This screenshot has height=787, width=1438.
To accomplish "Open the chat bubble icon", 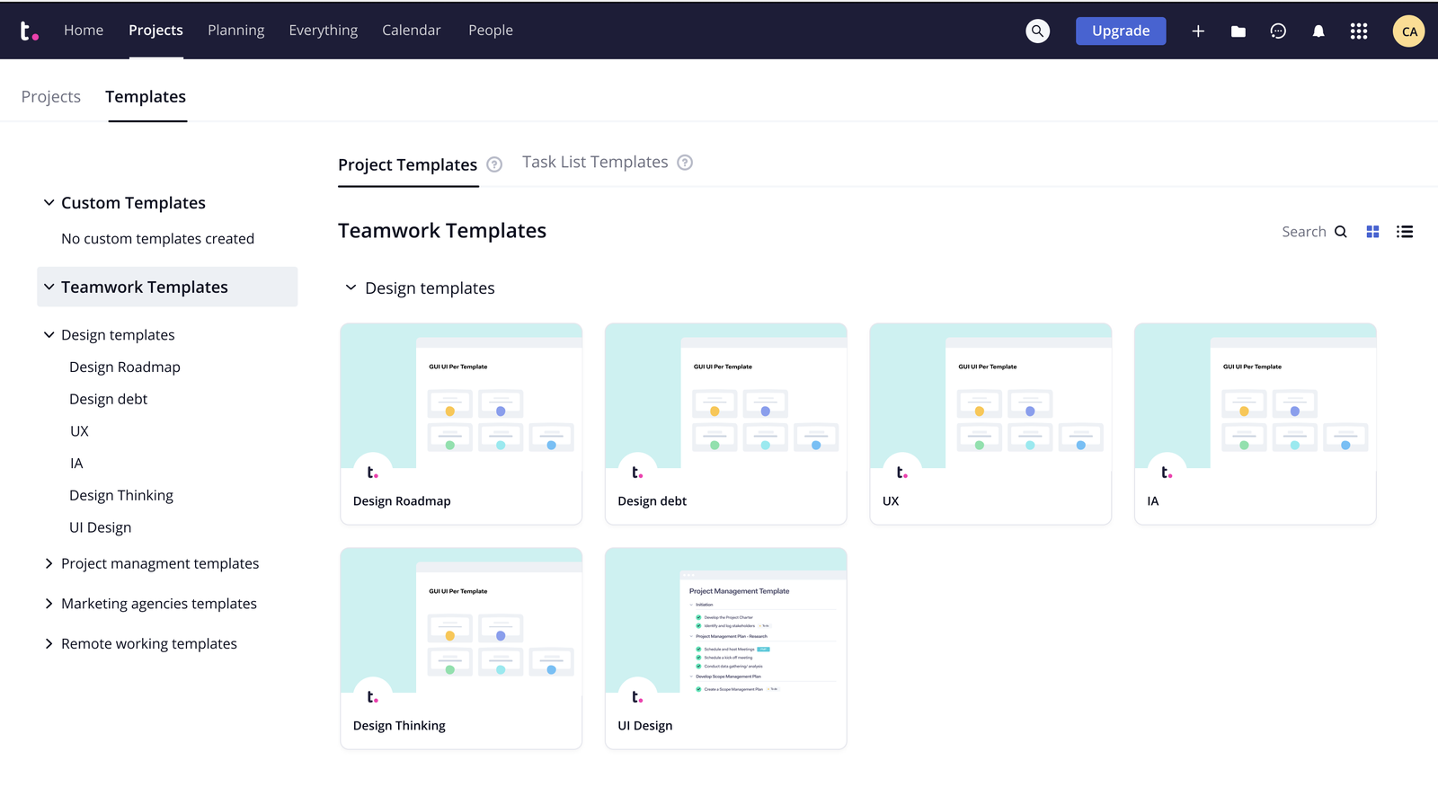I will coord(1278,31).
